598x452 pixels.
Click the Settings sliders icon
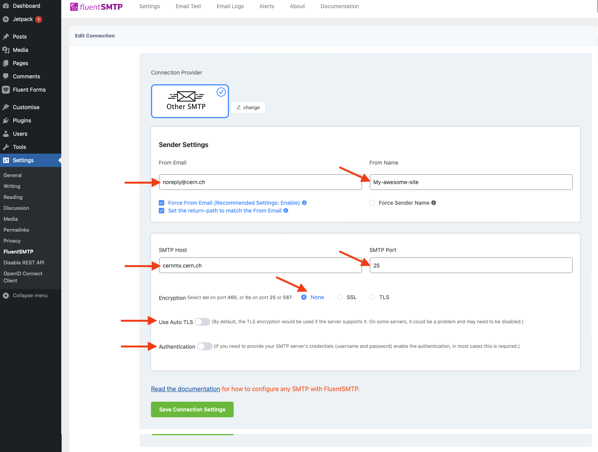[x=6, y=160]
